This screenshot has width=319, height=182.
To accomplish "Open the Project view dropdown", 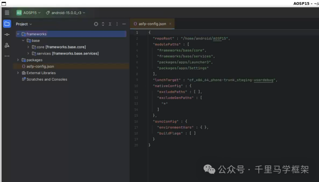I will (24, 24).
